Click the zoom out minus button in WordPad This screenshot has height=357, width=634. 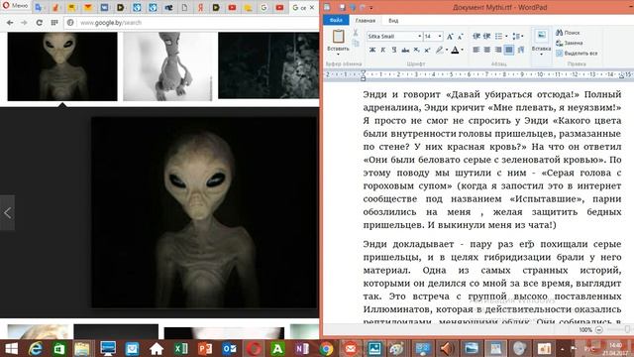point(599,330)
